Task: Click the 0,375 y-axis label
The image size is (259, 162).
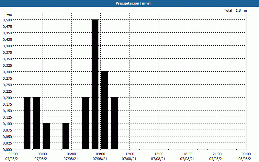Action: 7,52
